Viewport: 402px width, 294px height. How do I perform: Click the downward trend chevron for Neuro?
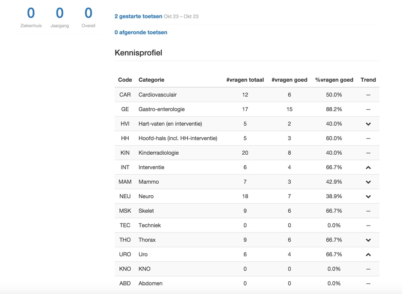click(x=368, y=197)
